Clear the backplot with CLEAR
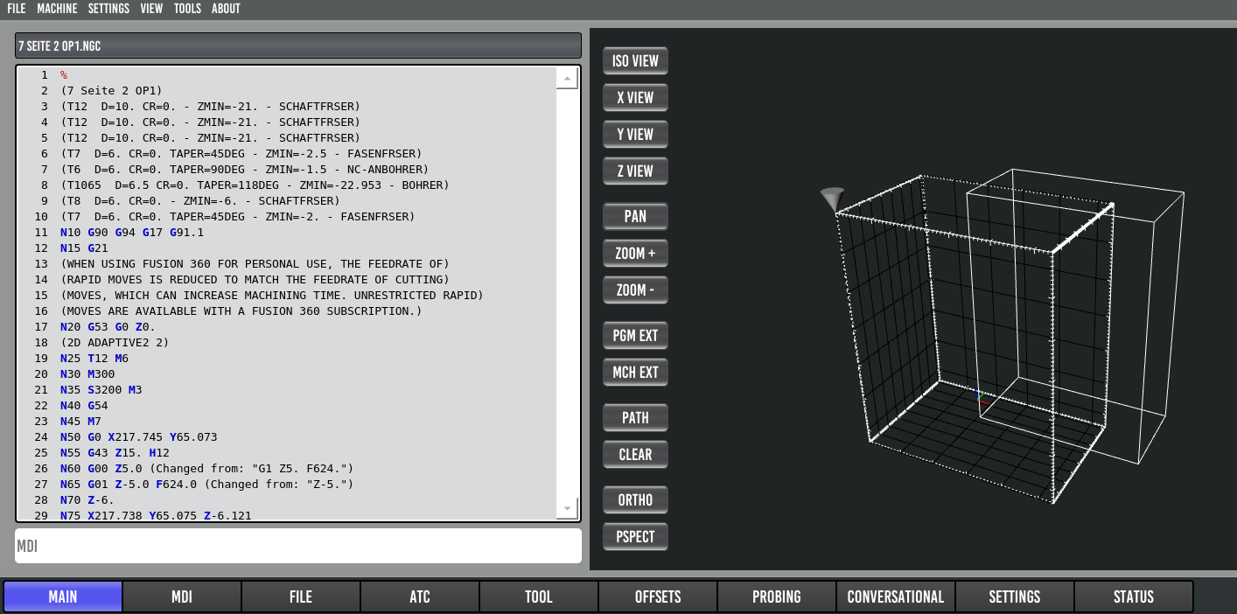Screen dimensions: 1237x614 tap(635, 455)
